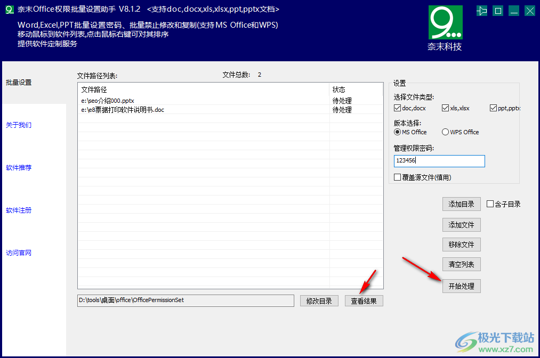Click the 清空列表 button
The image size is (540, 358).
click(x=461, y=264)
